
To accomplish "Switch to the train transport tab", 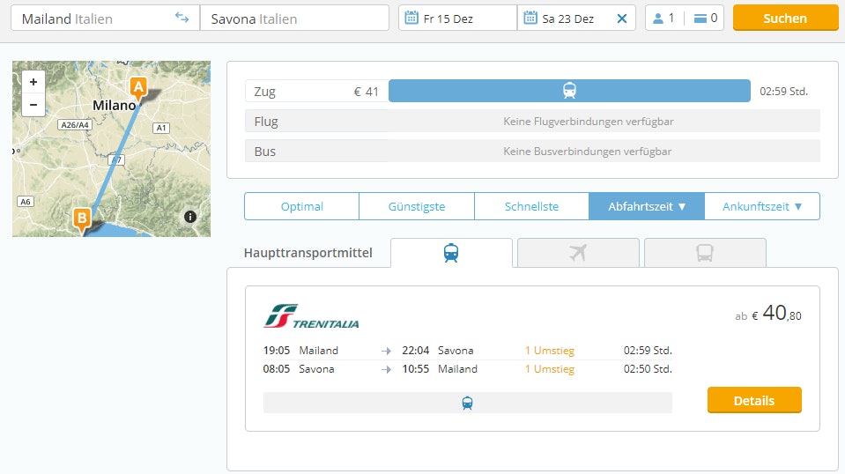I will click(x=451, y=253).
